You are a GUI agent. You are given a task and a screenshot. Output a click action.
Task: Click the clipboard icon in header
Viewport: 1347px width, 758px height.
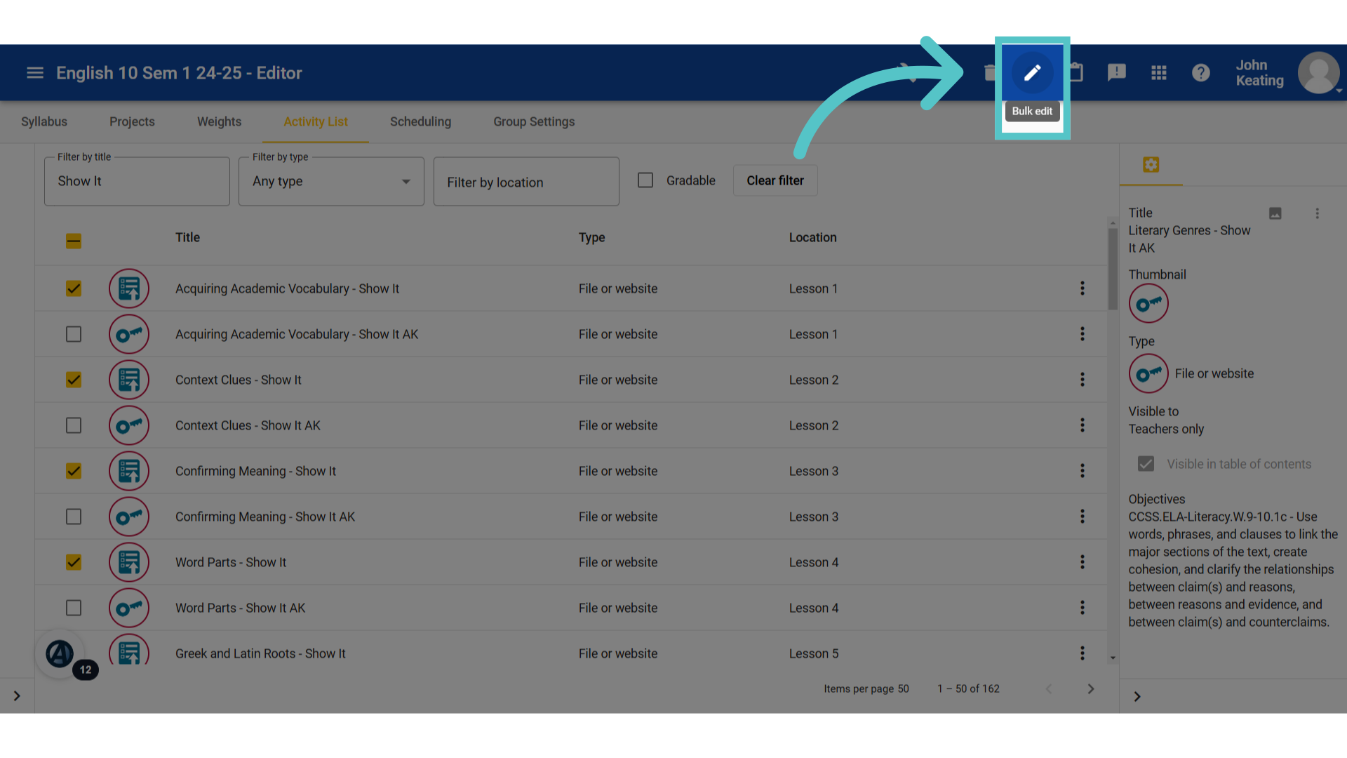click(x=1076, y=73)
